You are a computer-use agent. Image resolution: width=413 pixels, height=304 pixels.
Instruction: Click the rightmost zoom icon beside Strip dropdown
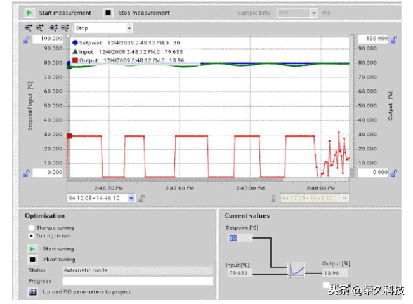(x=64, y=28)
